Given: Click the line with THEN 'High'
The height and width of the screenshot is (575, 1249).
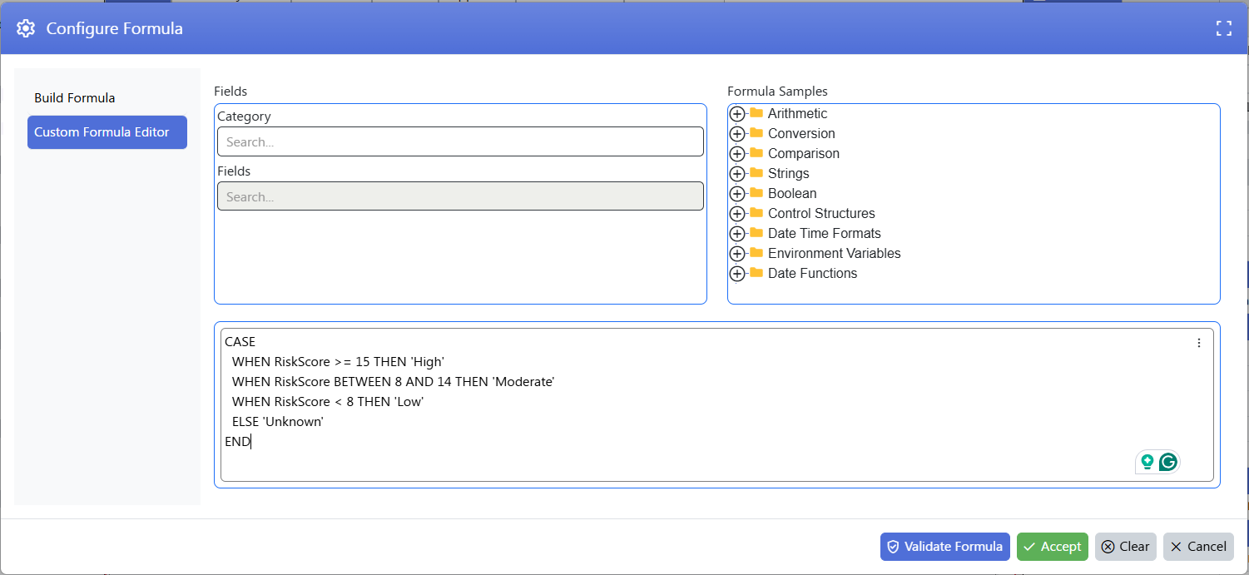Looking at the screenshot, I should click(338, 362).
